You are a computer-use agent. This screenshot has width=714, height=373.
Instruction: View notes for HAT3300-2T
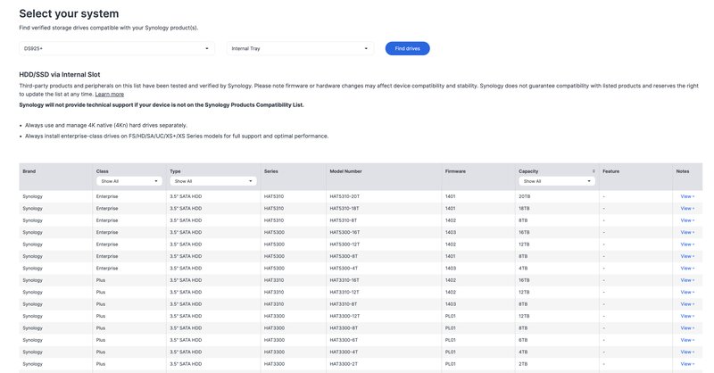point(687,364)
